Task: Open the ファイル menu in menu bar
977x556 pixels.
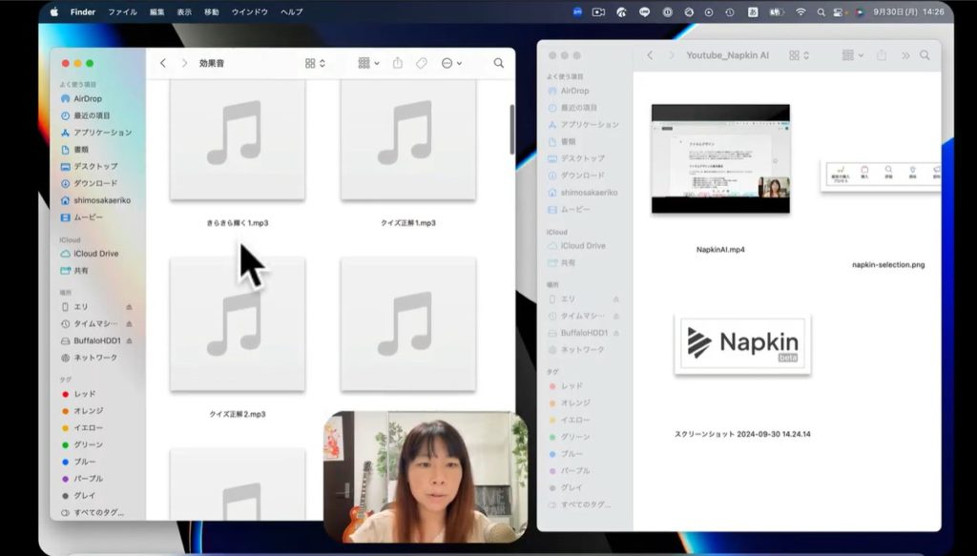Action: tap(122, 11)
